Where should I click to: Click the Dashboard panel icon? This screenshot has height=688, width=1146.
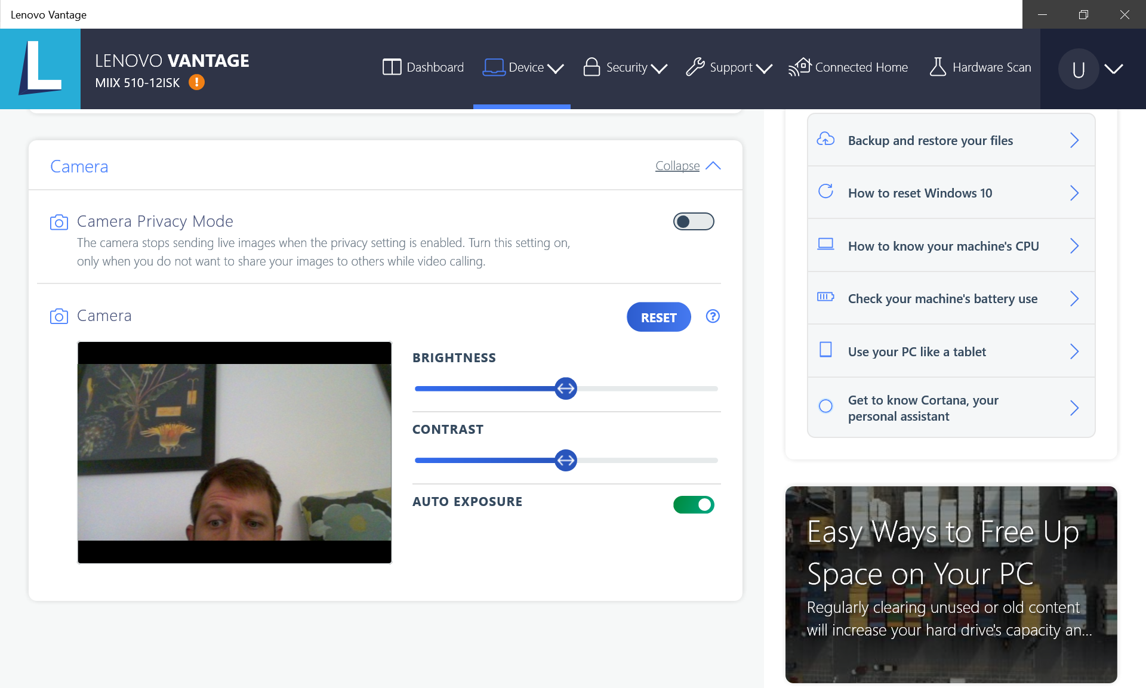coord(392,67)
